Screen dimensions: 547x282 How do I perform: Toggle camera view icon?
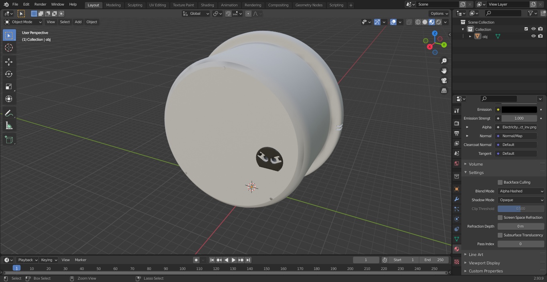pyautogui.click(x=444, y=80)
